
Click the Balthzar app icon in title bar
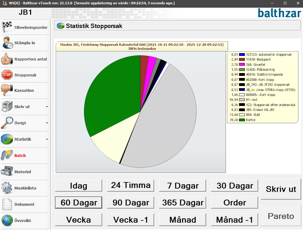pos(4,3)
